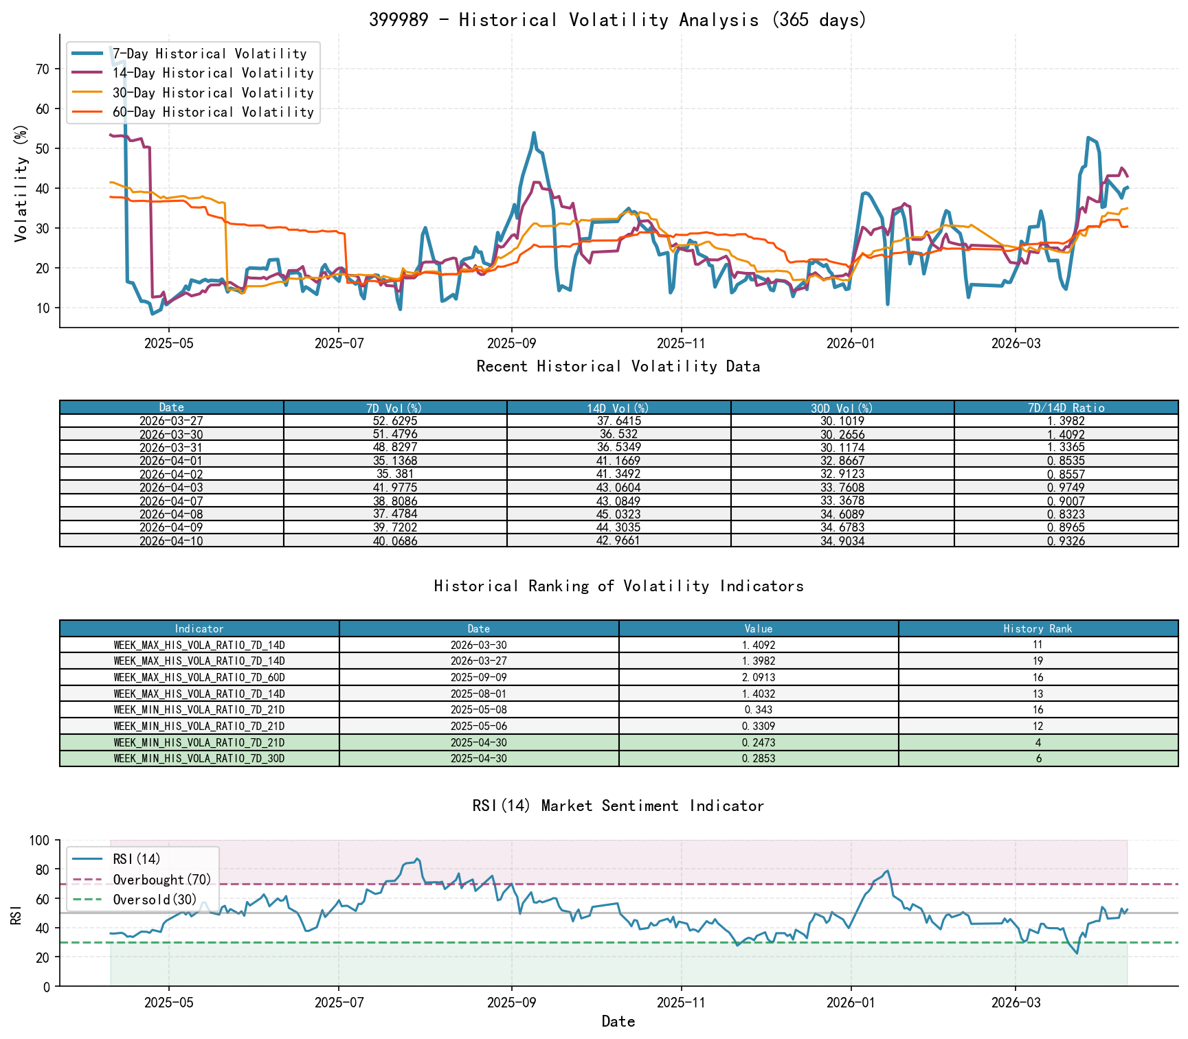The image size is (1188, 1039).
Task: Select the highlighted value '0.2473'
Action: 759,742
